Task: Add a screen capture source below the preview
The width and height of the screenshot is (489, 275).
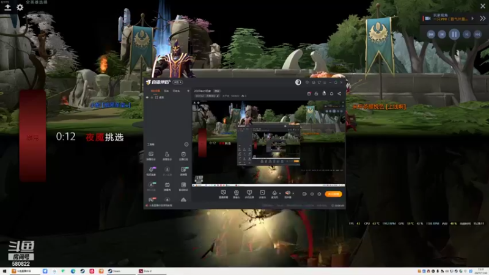Action: coord(223,194)
